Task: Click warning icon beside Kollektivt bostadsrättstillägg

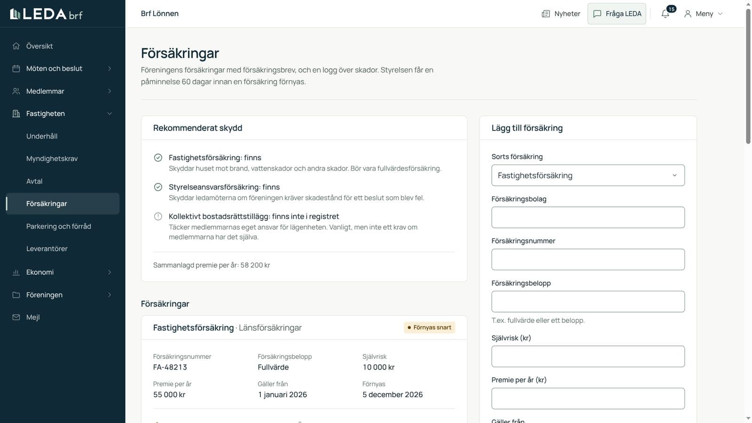Action: click(158, 216)
